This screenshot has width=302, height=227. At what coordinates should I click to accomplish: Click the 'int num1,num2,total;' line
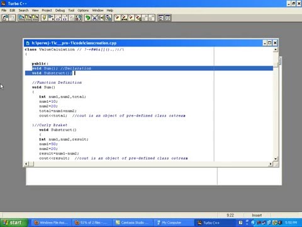[62, 96]
